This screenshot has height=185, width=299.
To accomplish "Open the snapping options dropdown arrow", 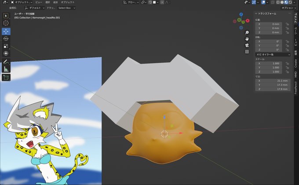I will click(x=157, y=2).
